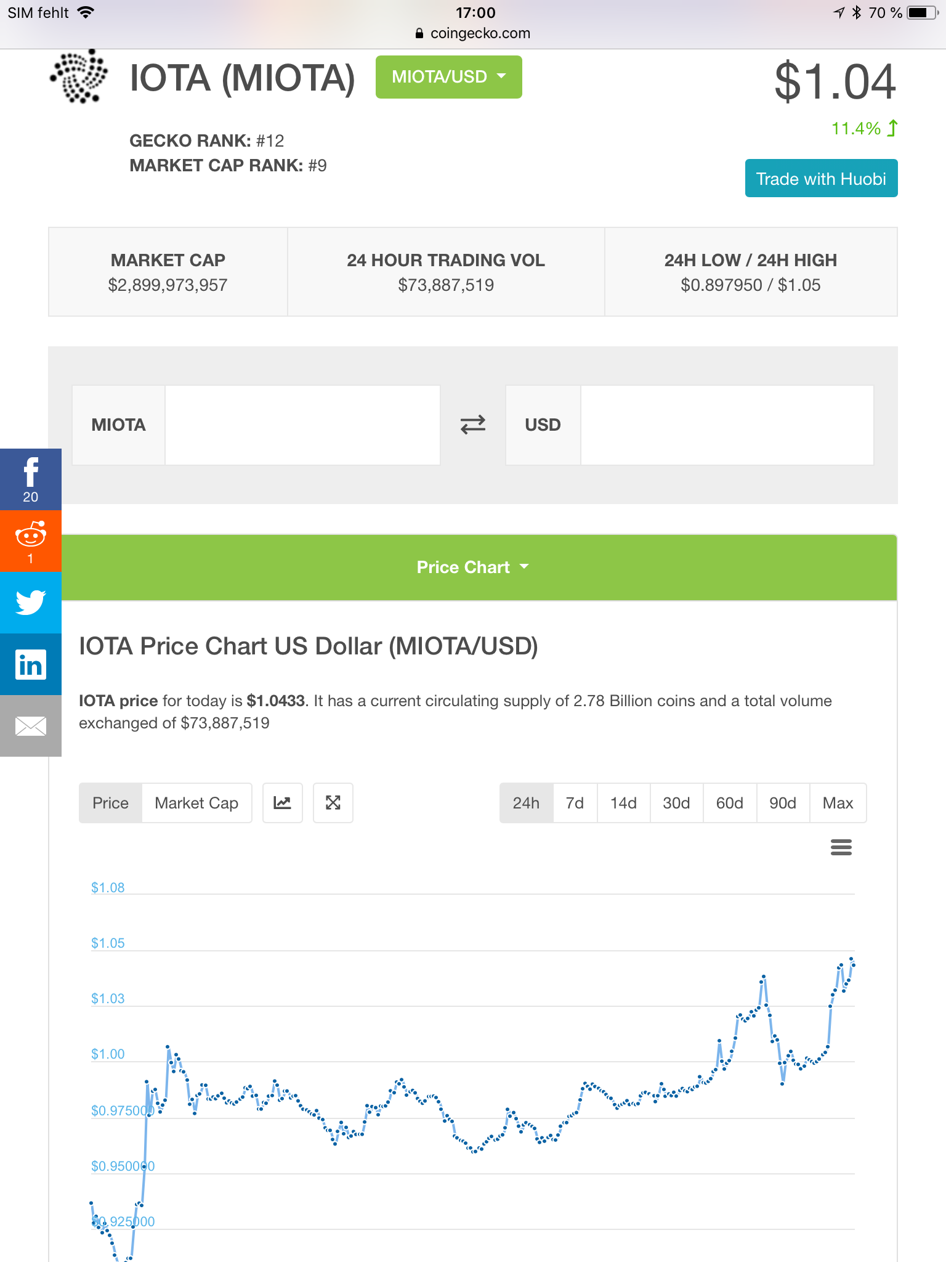
Task: Click the MARKET CAP RANK: #9 text
Action: [x=228, y=165]
